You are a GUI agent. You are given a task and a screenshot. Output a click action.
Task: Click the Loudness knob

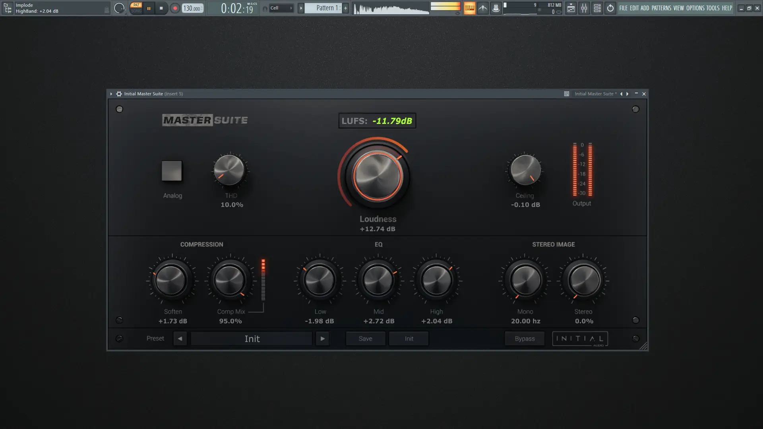pyautogui.click(x=378, y=176)
